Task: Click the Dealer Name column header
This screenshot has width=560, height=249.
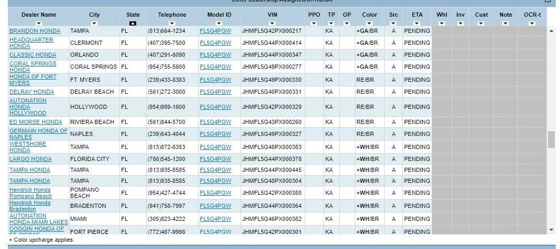Action: tap(39, 15)
